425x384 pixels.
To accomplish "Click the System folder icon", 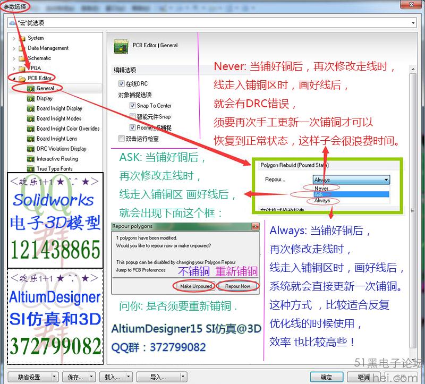I will [22, 38].
